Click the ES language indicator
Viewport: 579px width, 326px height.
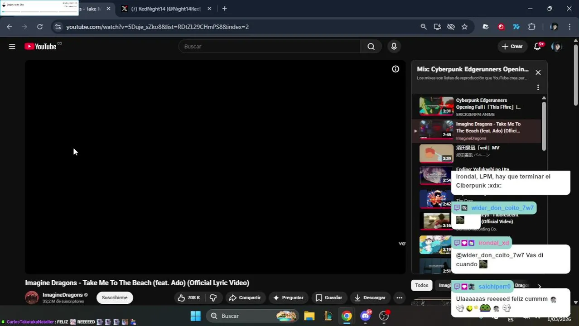tap(511, 319)
